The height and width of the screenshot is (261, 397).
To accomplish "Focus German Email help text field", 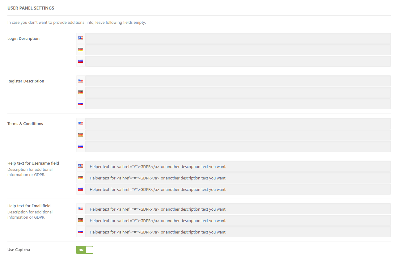I will click(238, 221).
